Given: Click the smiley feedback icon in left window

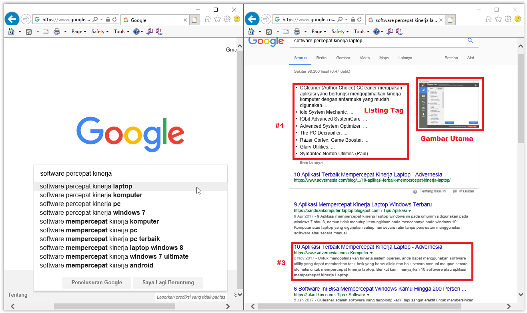Looking at the screenshot, I should pyautogui.click(x=237, y=19).
